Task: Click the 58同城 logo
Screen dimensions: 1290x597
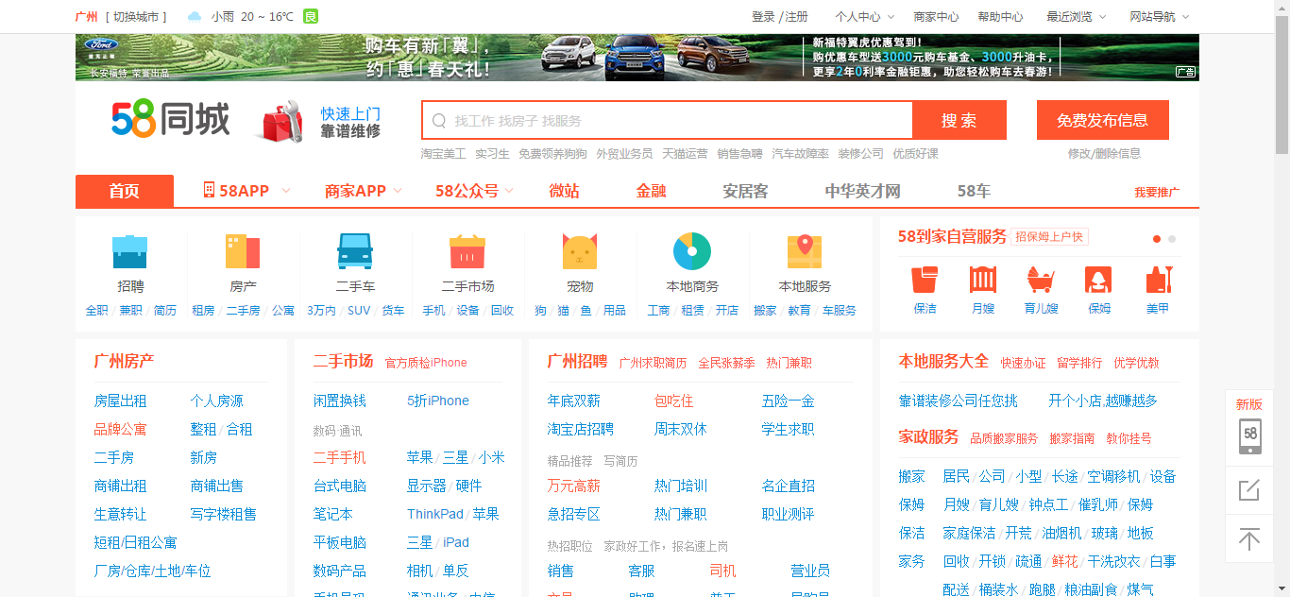Action: tap(171, 120)
